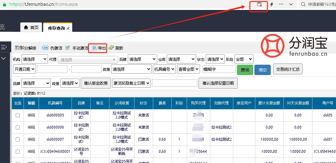The image size is (336, 163).
Task: Click the 伪激活 toolbar icon
Action: pos(45,48)
